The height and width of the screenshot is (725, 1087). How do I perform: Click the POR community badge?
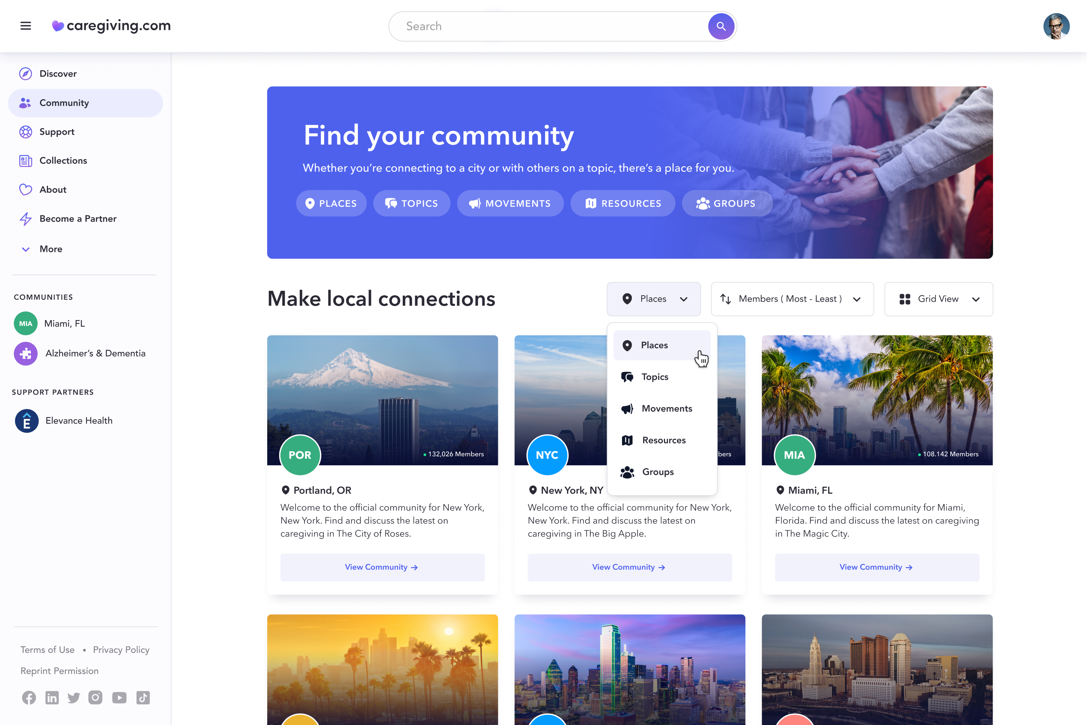point(300,455)
